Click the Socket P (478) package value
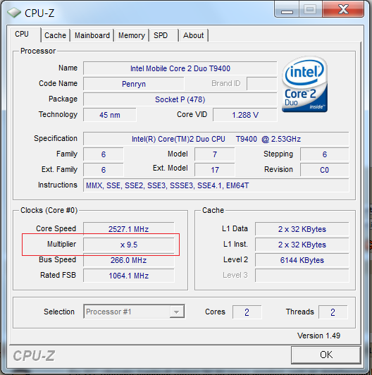This screenshot has width=372, height=375. tap(180, 99)
